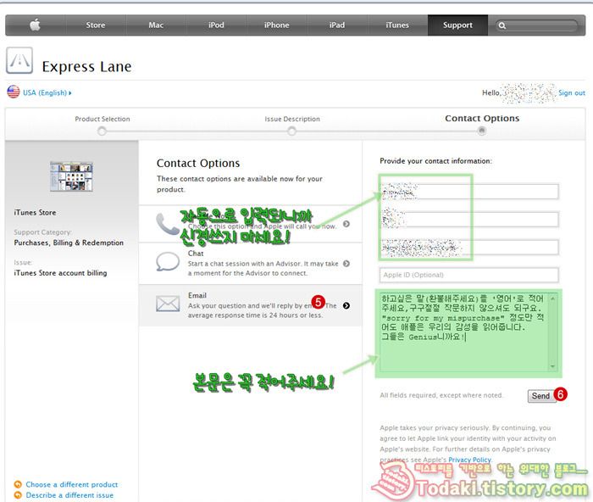Screen dimensions: 593x502
Task: Click the Issue Description step label
Action: tap(292, 119)
